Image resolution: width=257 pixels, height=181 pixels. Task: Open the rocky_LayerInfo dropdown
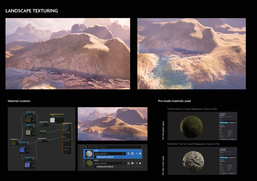pyautogui.click(x=110, y=154)
